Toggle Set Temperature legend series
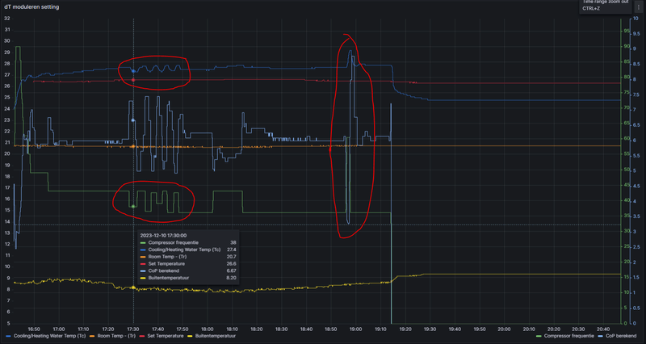646x344 pixels. tap(162, 336)
